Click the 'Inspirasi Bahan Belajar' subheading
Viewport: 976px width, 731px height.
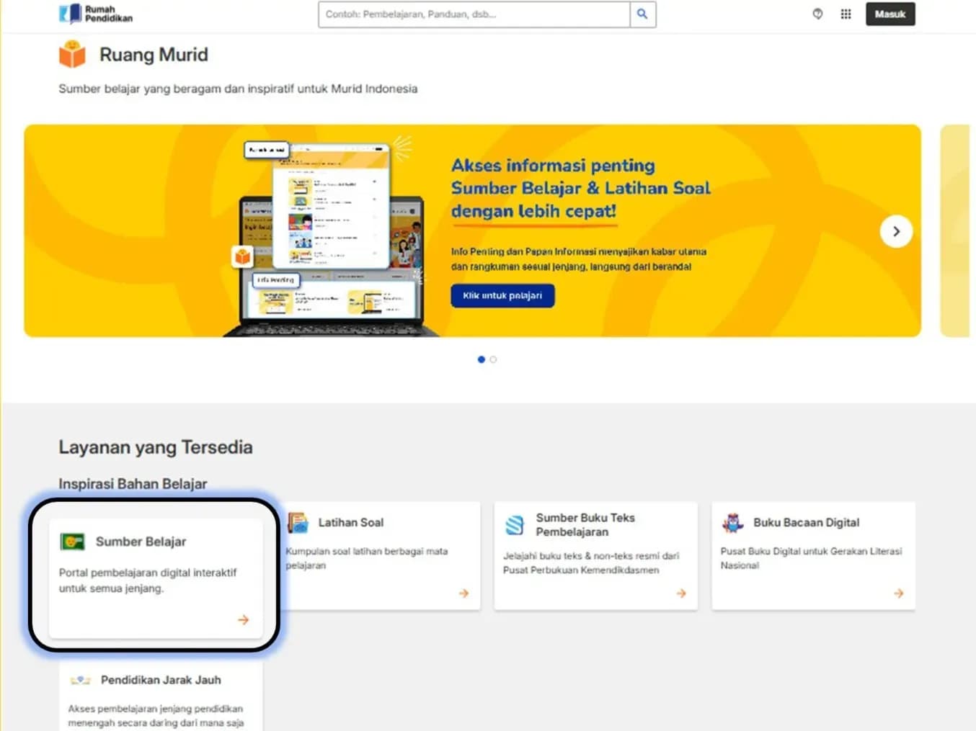133,484
